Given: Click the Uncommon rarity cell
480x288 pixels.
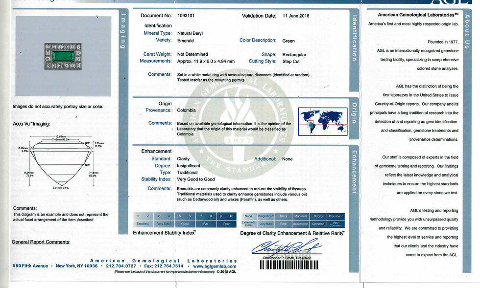Looking at the screenshot, I should [x=301, y=224].
